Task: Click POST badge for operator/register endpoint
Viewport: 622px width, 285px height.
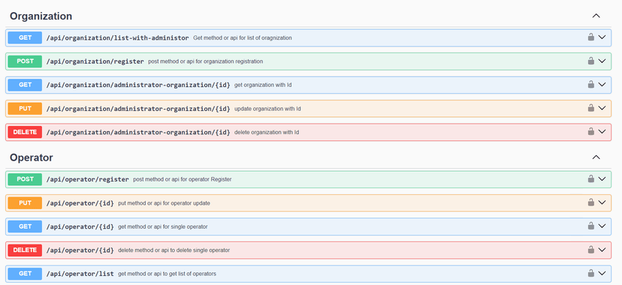Action: pyautogui.click(x=25, y=179)
